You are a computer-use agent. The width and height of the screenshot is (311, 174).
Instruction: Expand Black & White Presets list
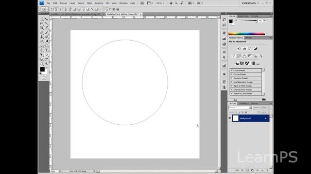point(231,86)
